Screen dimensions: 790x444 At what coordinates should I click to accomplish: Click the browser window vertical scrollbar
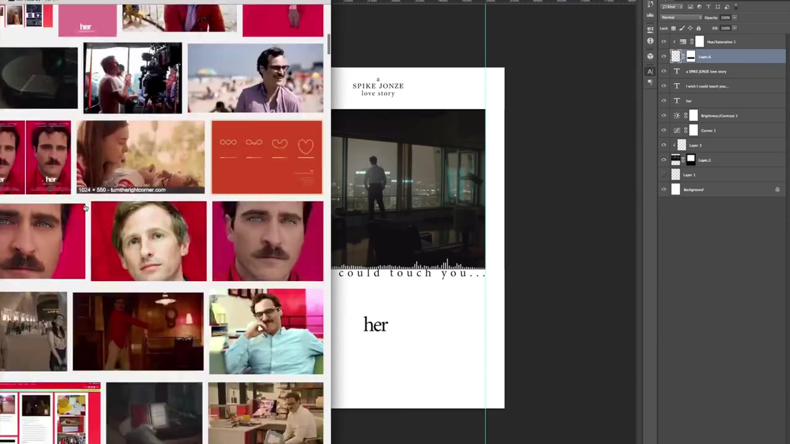pyautogui.click(x=328, y=43)
